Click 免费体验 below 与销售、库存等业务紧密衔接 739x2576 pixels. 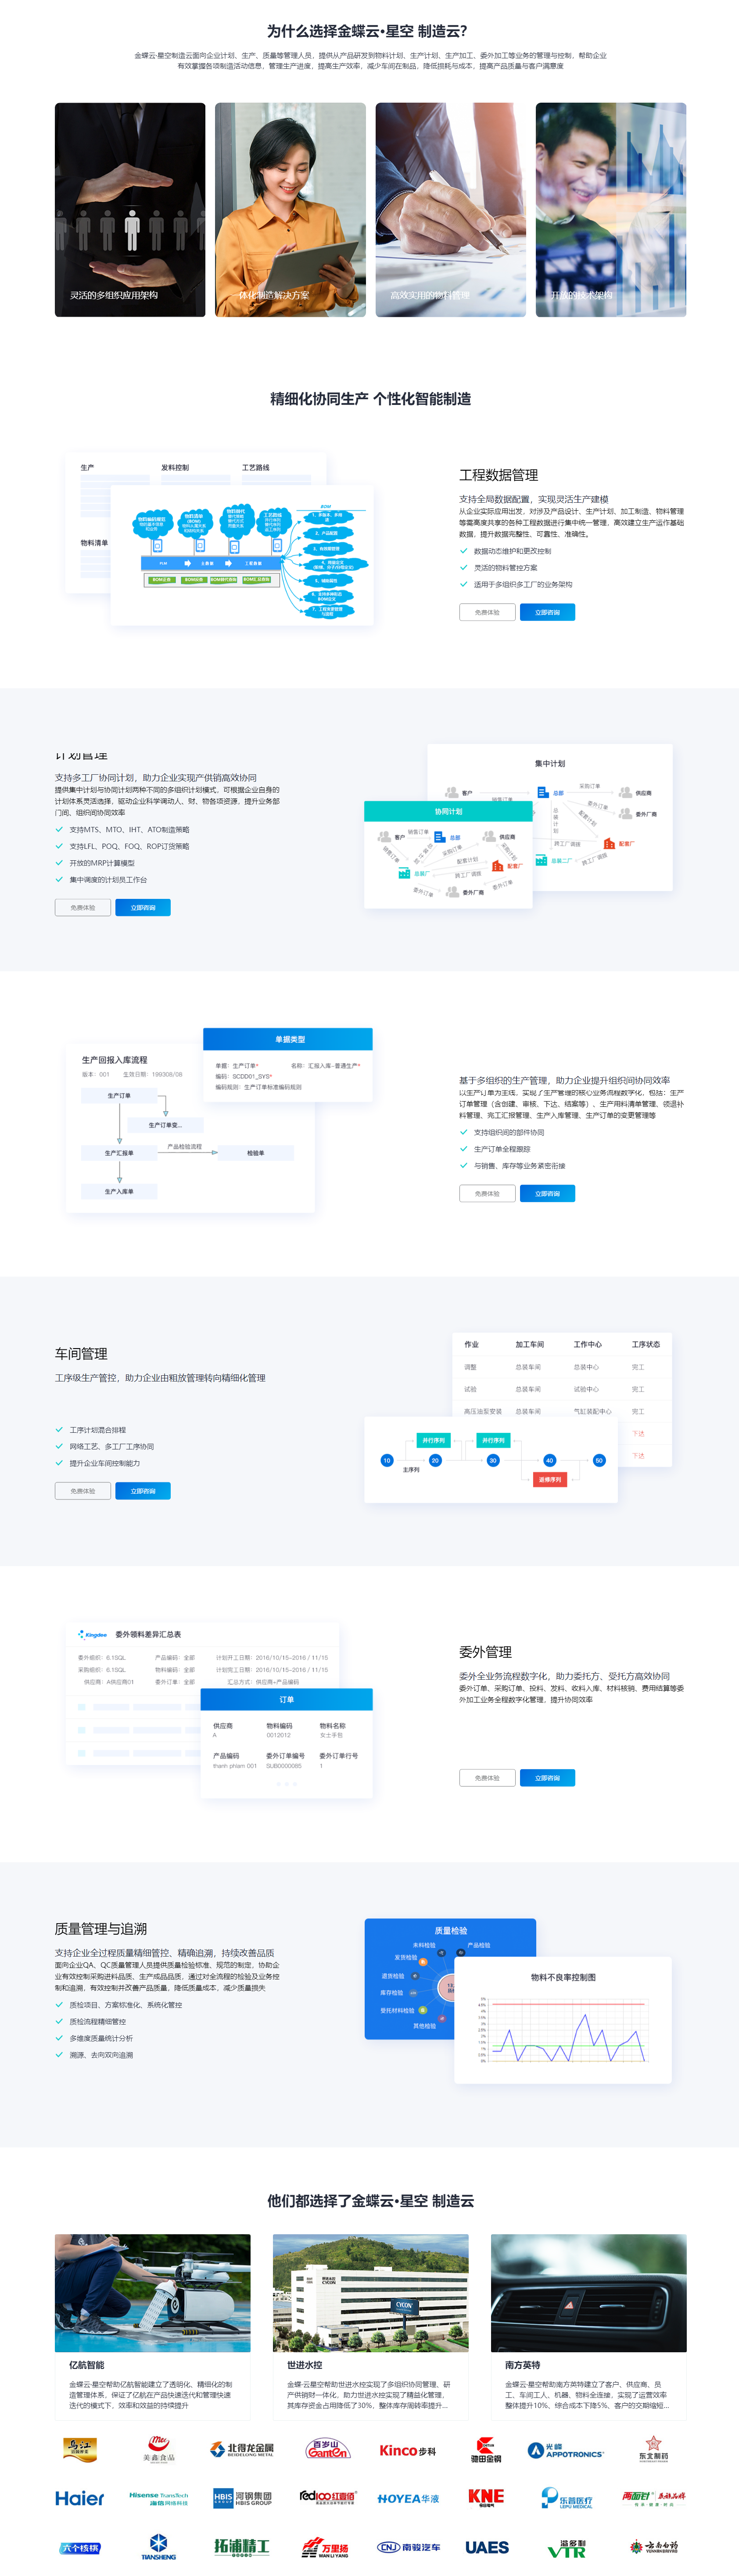click(x=487, y=1193)
